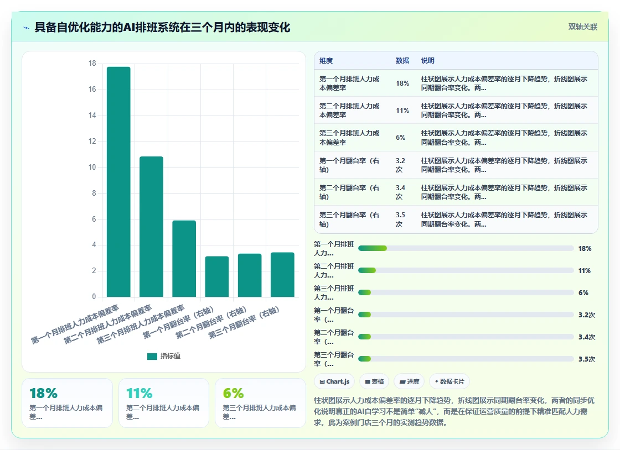The image size is (620, 450).
Task: Click the chart title 具备自优化能力的AI排班系统
Action: tap(162, 27)
